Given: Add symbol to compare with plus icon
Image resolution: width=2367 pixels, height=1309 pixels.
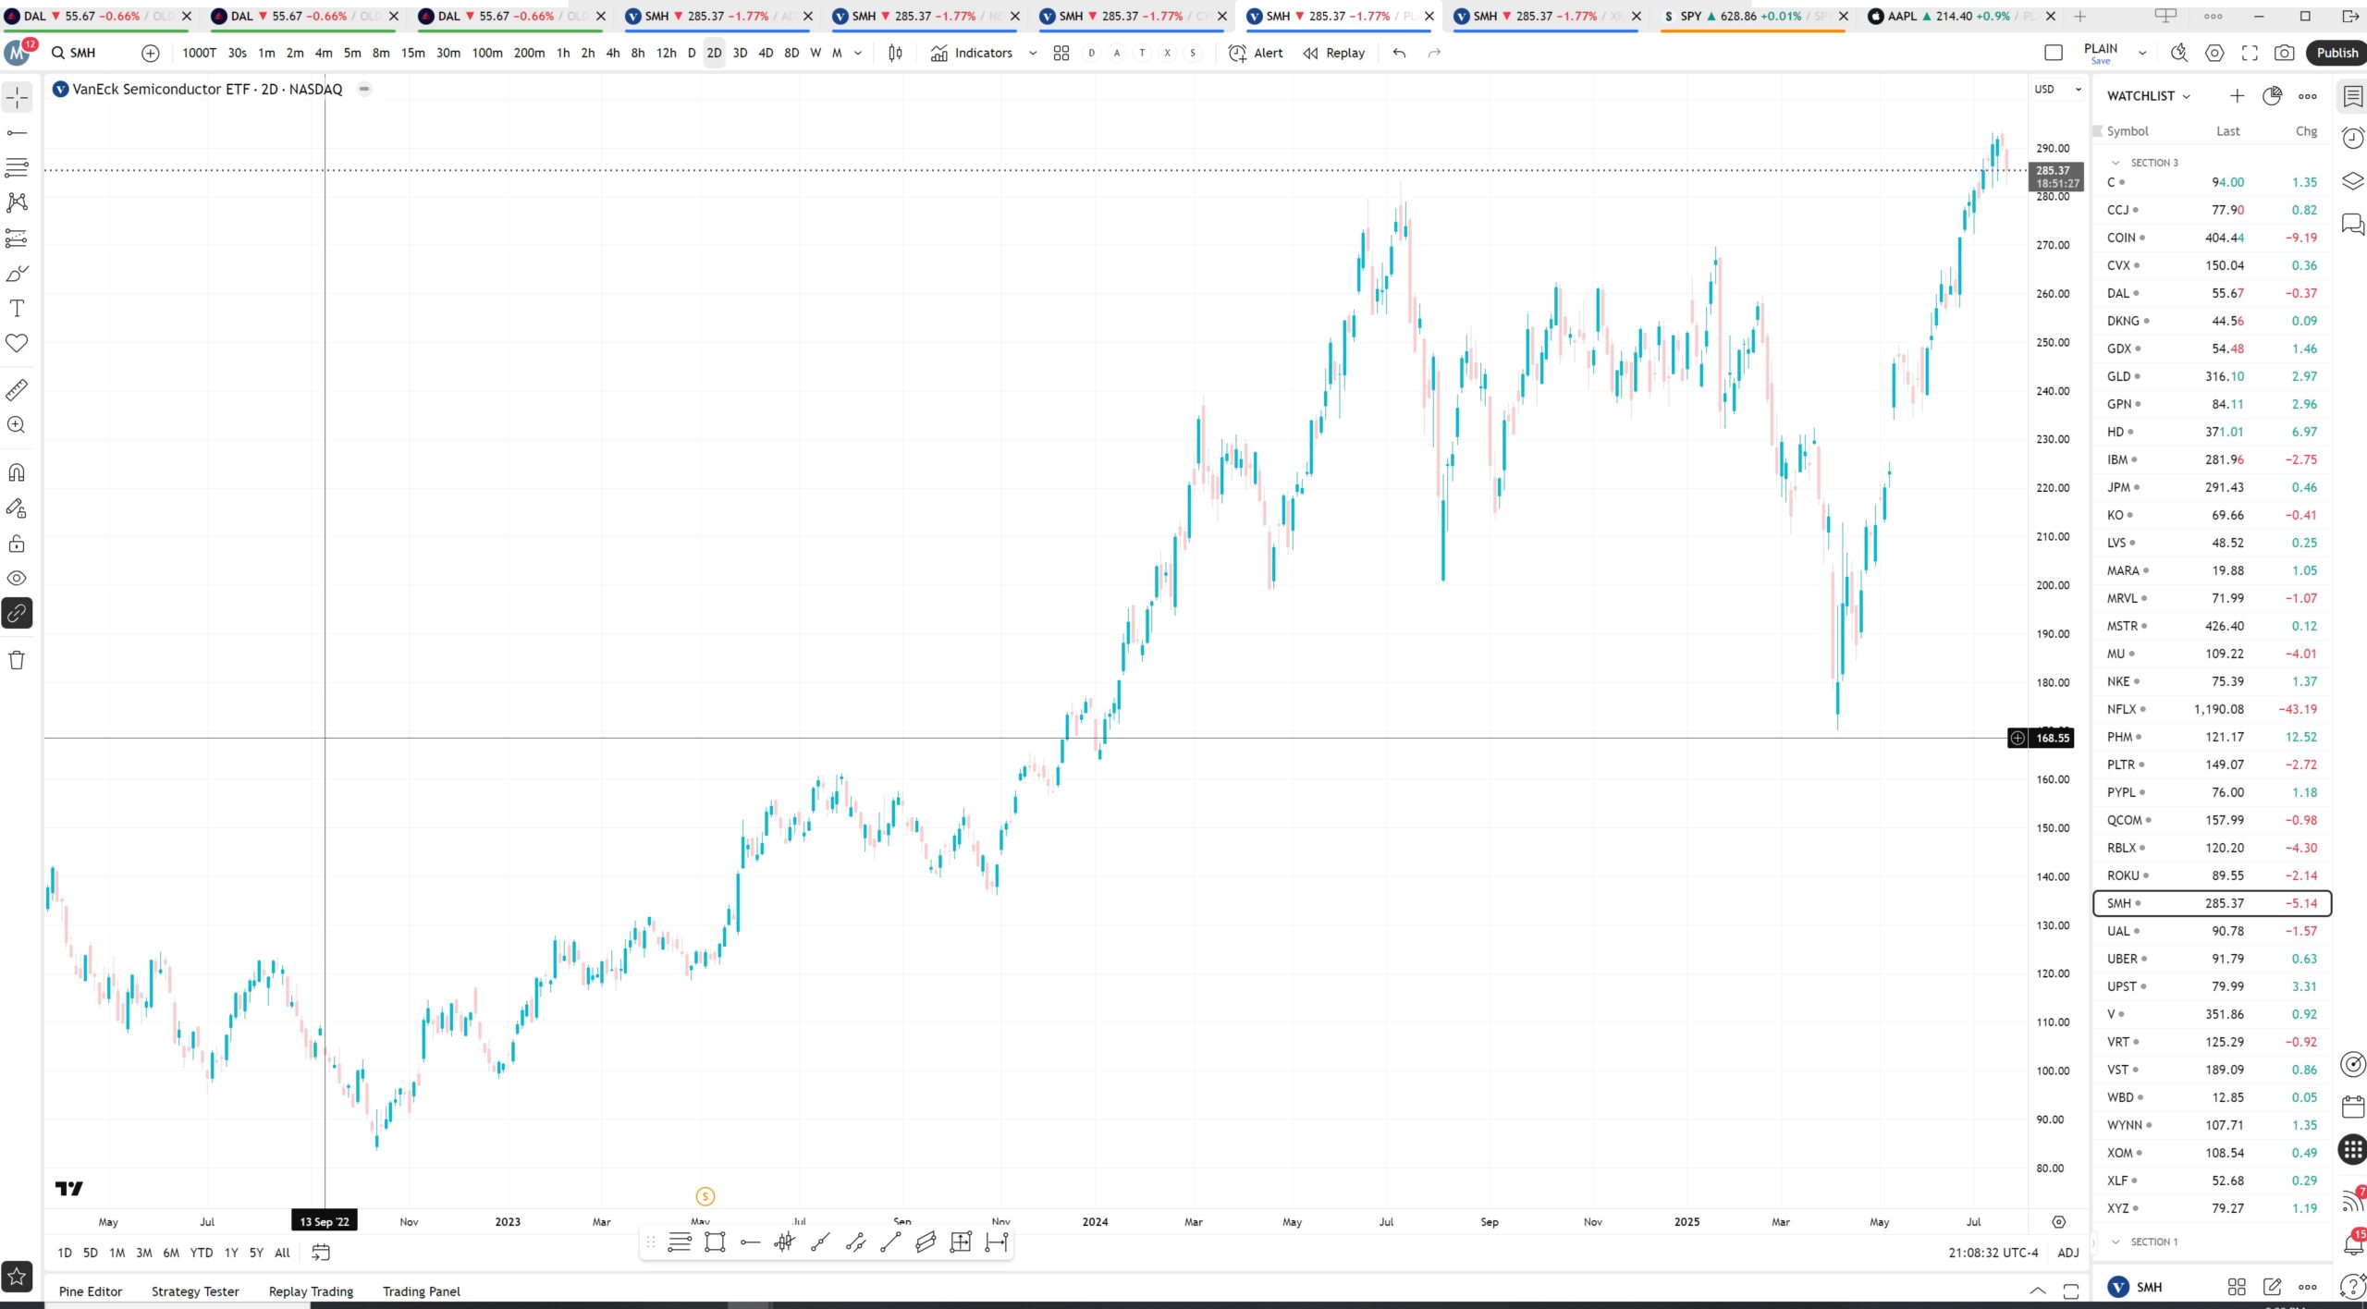Looking at the screenshot, I should click(x=150, y=53).
